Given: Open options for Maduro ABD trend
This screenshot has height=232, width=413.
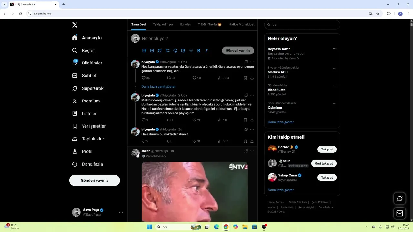Looking at the screenshot, I should (335, 68).
